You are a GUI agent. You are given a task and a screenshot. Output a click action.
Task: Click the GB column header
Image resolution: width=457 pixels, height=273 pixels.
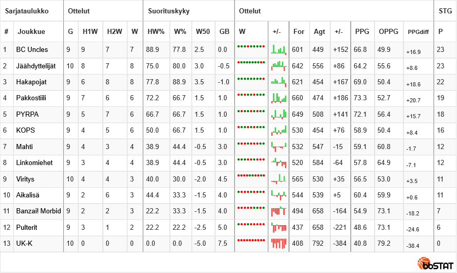(224, 32)
